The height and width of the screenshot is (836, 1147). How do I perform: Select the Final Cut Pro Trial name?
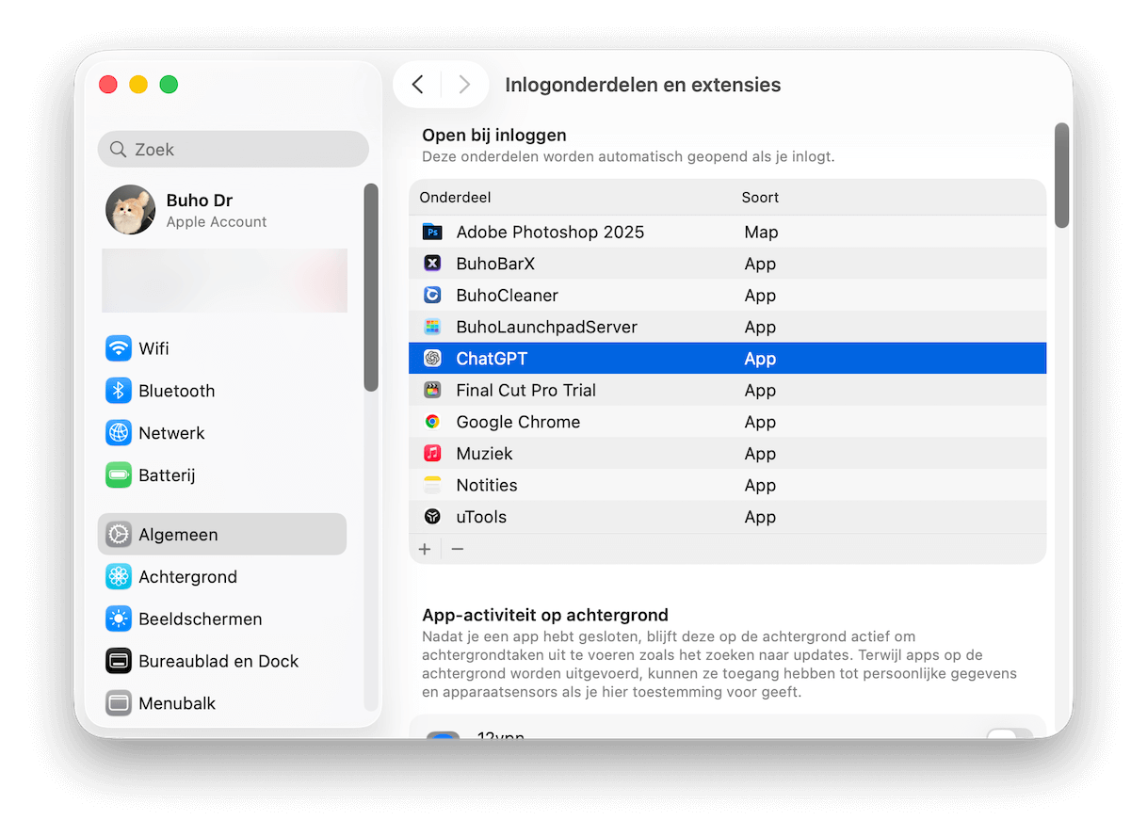(526, 390)
